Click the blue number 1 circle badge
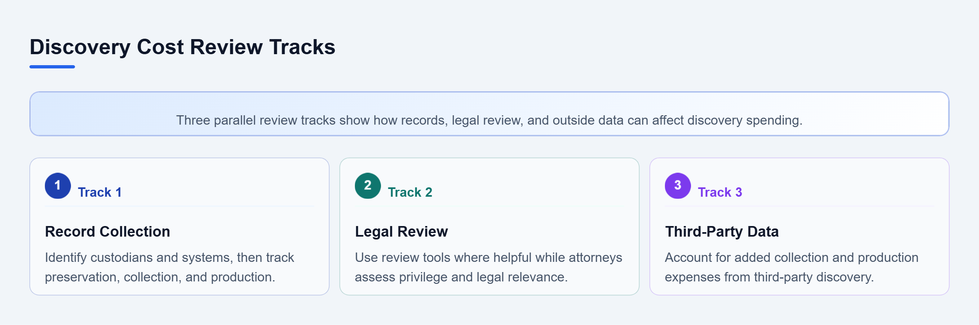The height and width of the screenshot is (325, 979). (58, 186)
